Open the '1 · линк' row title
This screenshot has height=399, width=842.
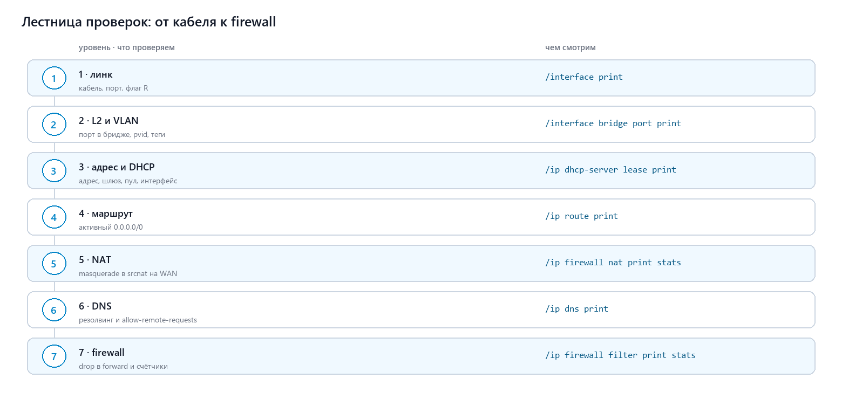coord(96,74)
